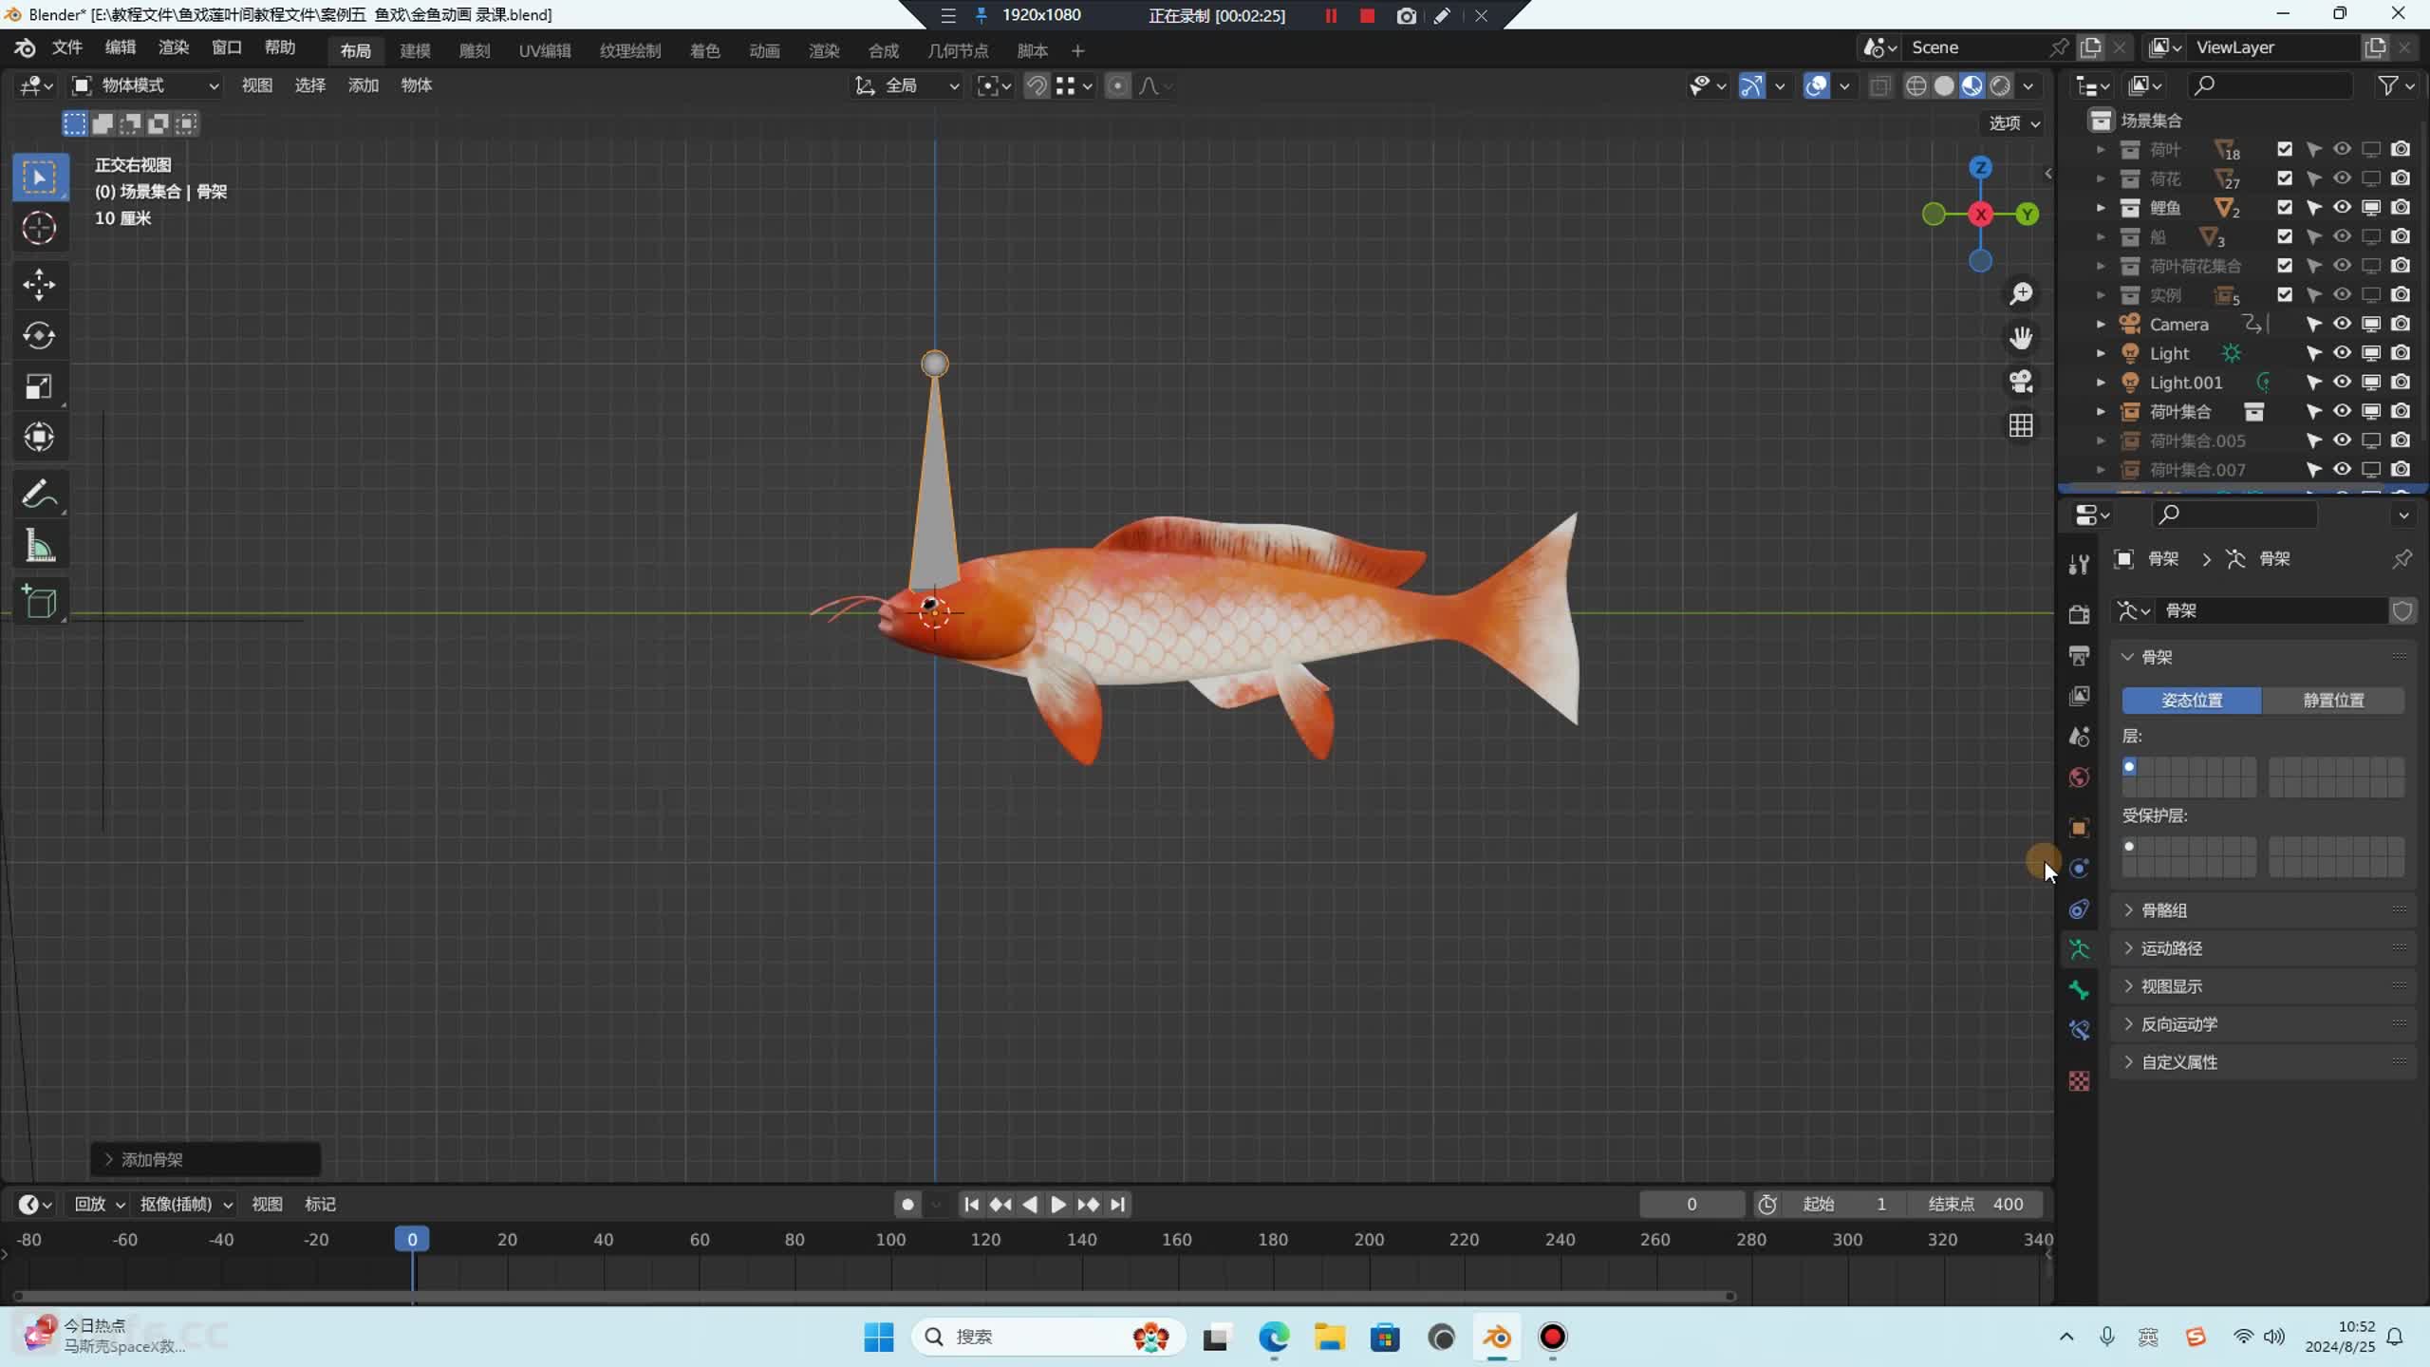Expand the 运动路径 panel
Screen dimensions: 2430x1367
(2264, 948)
